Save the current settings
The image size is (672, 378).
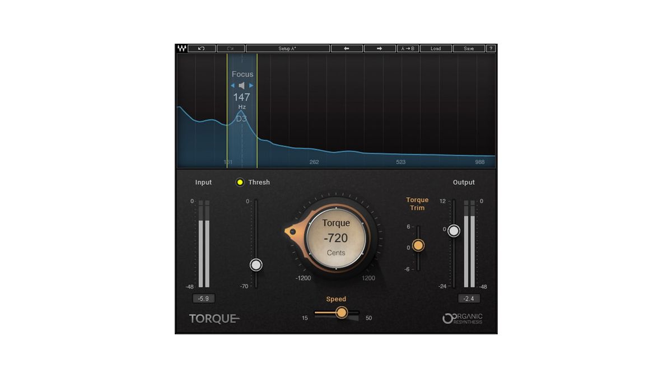(469, 48)
